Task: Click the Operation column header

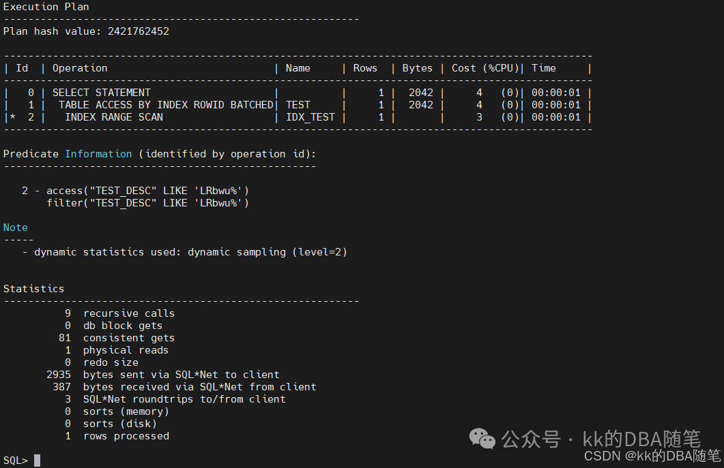Action: (80, 68)
